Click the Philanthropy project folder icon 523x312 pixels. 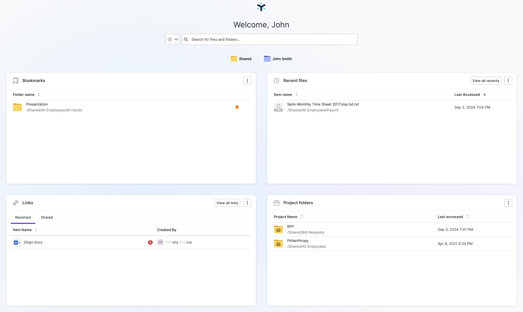[278, 244]
